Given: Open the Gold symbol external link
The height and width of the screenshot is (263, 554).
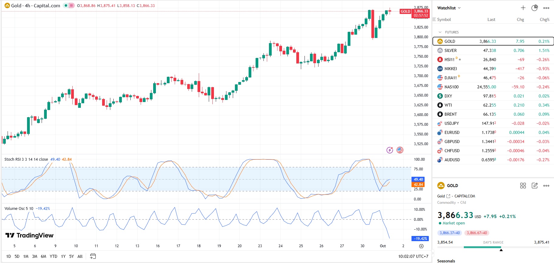Looking at the screenshot, I should (448, 196).
